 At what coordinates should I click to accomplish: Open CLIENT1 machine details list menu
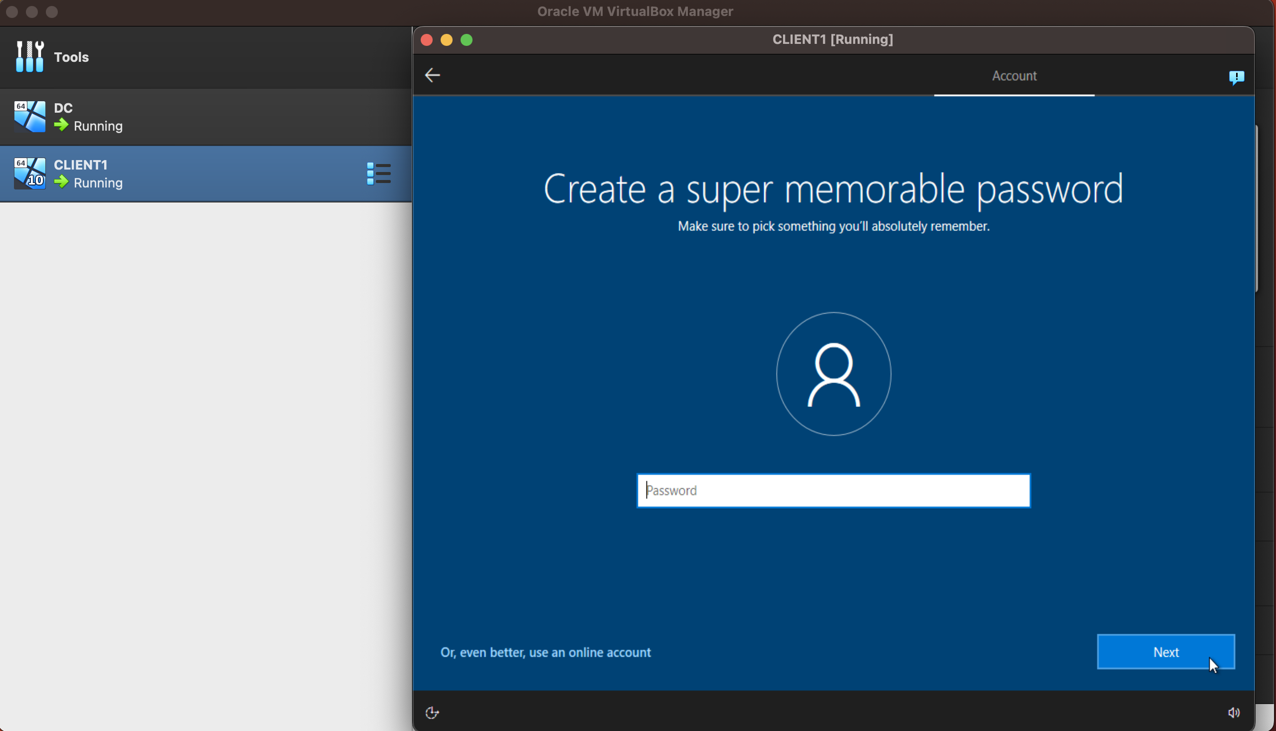(379, 174)
